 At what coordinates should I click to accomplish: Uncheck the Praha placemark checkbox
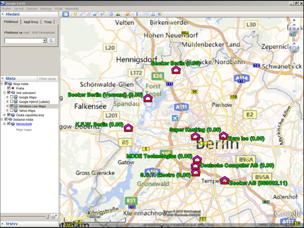9,88
